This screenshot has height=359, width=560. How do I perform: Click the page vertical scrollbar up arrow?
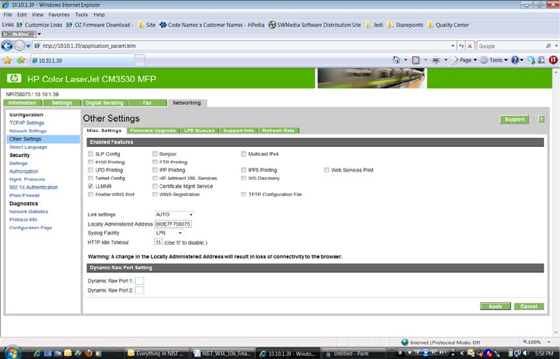click(556, 72)
